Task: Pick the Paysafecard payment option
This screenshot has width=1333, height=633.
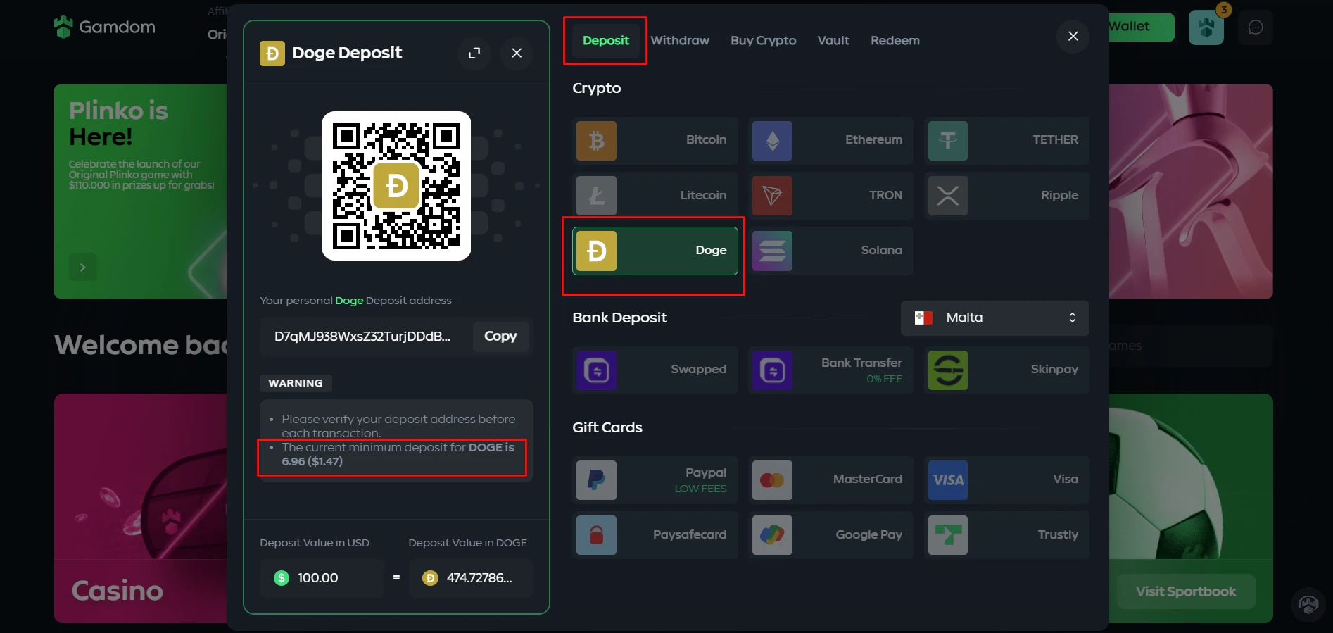Action: [655, 535]
